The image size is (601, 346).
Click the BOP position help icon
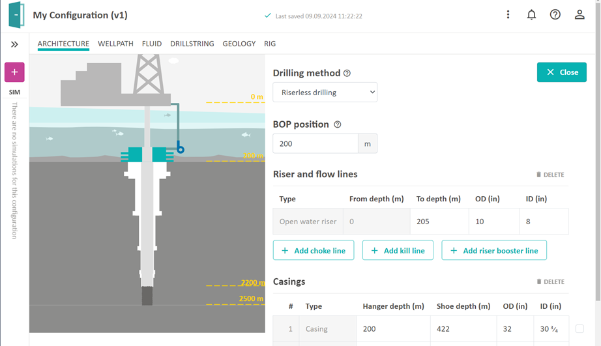(x=337, y=124)
